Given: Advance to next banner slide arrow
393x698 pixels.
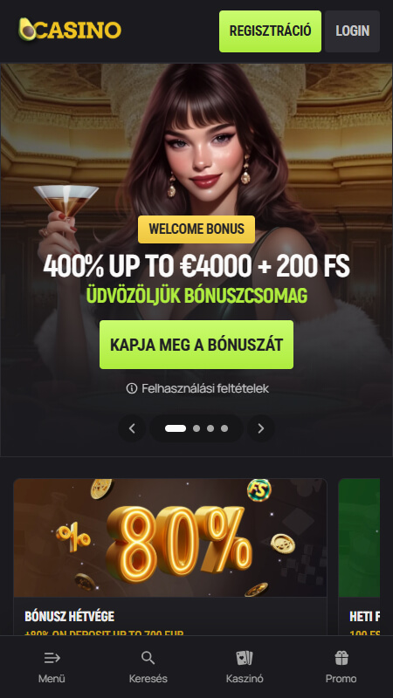Looking at the screenshot, I should point(261,428).
